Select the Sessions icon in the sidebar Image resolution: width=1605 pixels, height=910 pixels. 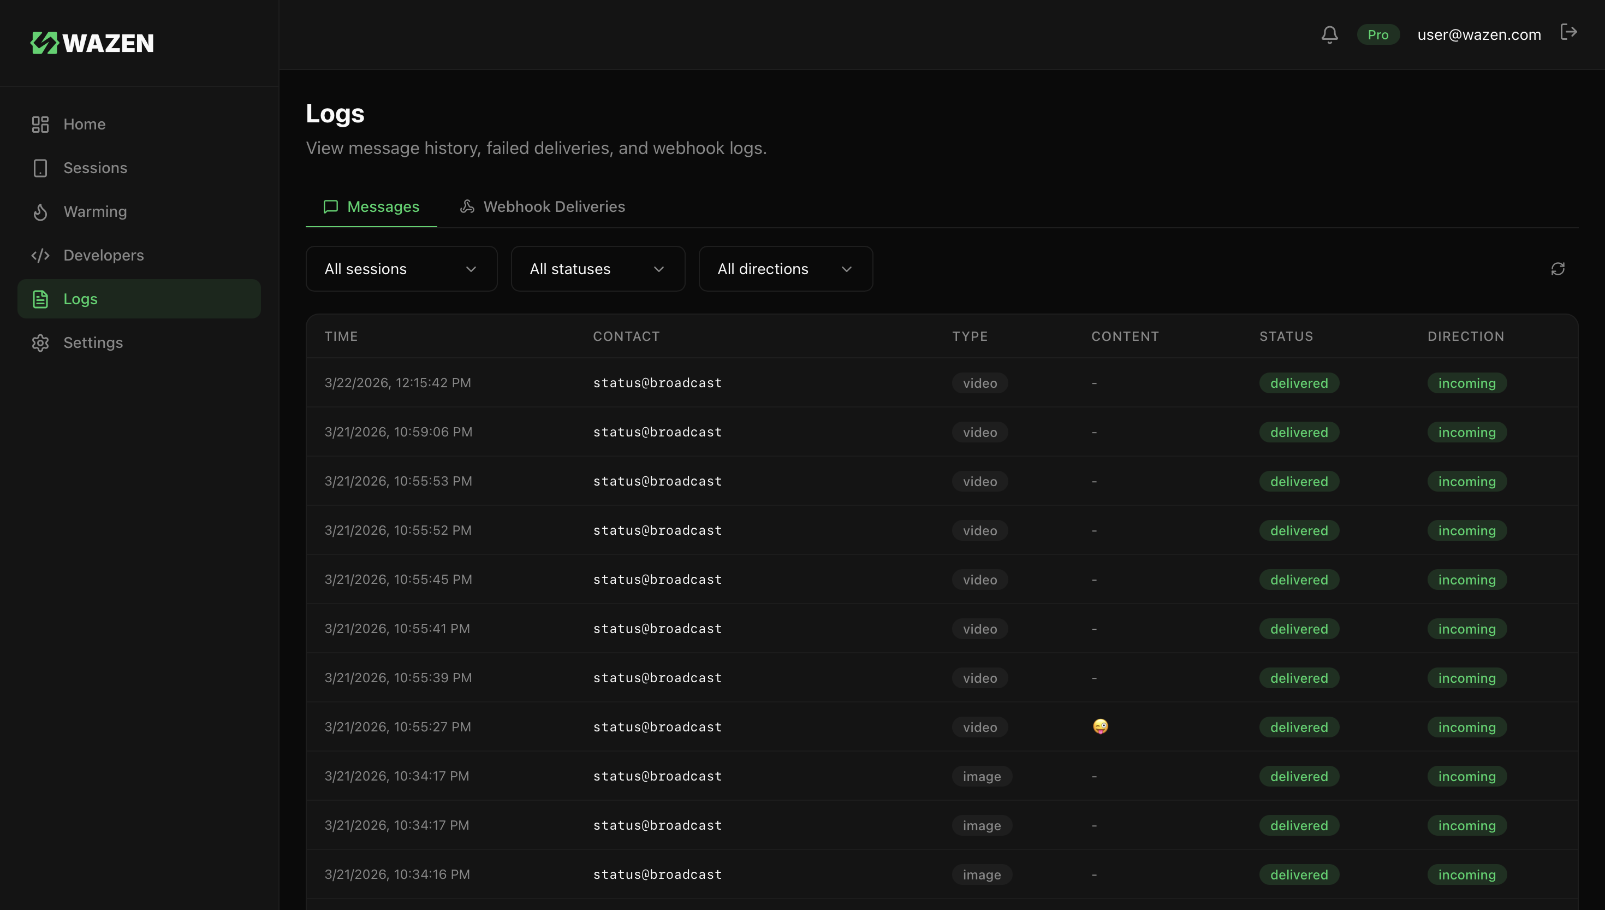coord(40,168)
